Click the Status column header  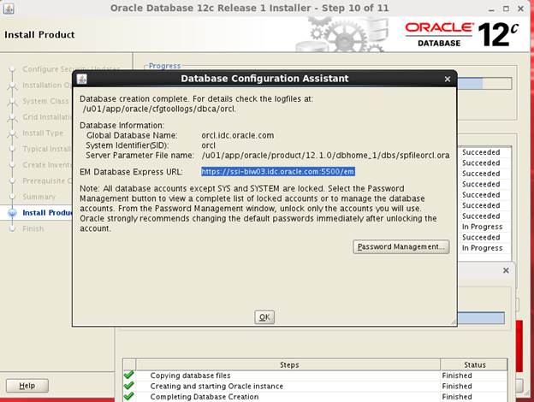tap(474, 365)
